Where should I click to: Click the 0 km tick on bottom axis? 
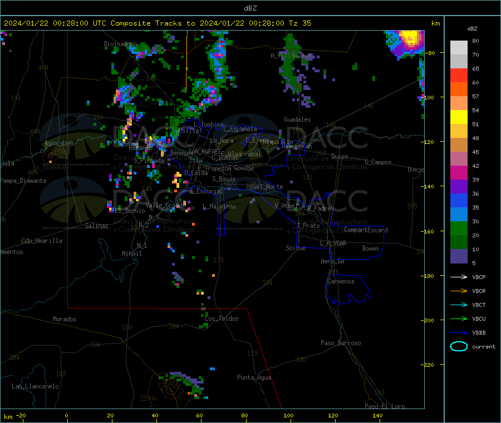pyautogui.click(x=66, y=415)
